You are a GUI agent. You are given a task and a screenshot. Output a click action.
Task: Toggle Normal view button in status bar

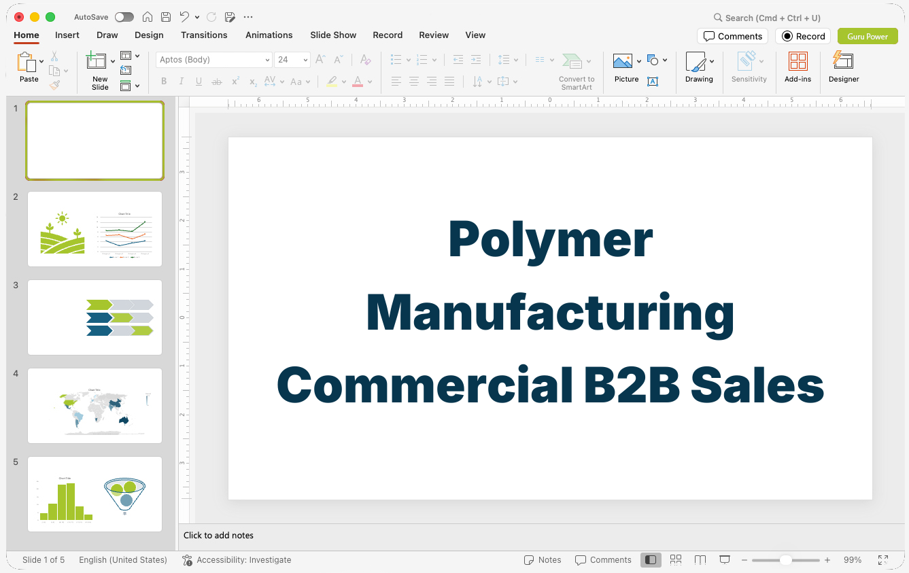[x=651, y=559]
